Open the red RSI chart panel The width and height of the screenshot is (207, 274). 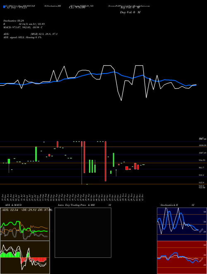pos(182,257)
